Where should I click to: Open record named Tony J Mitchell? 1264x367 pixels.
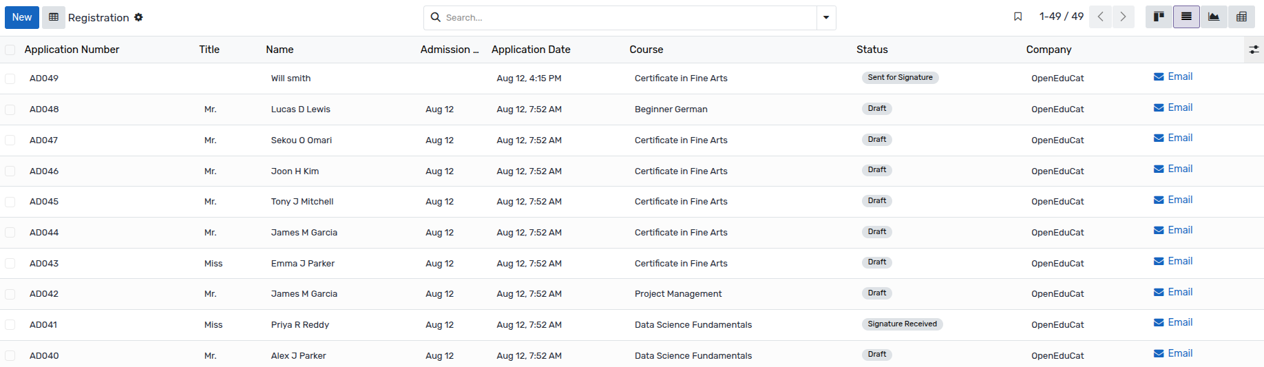click(x=302, y=202)
